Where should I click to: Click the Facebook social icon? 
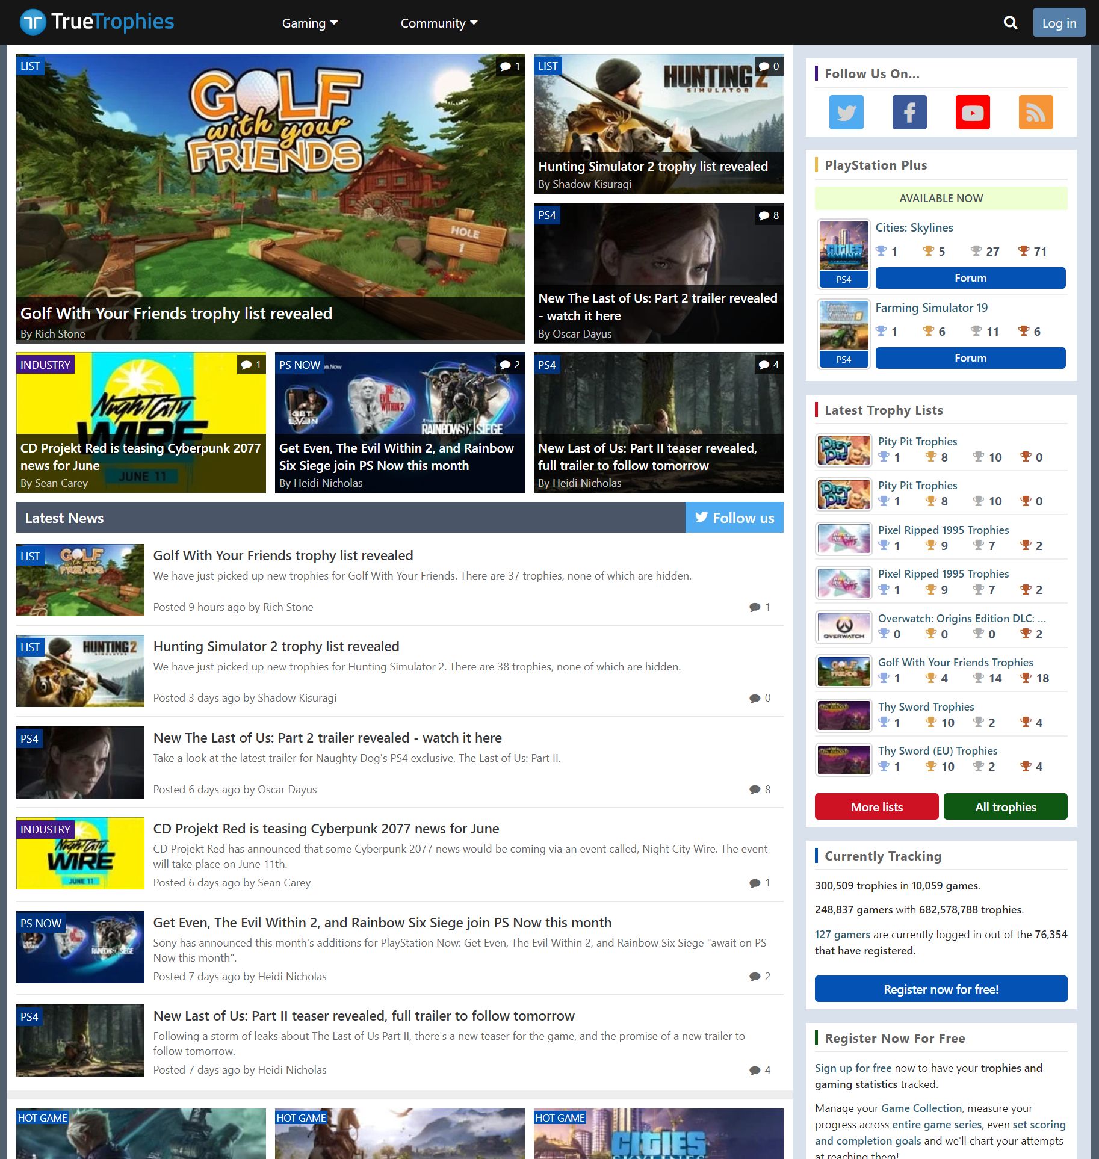coord(909,112)
